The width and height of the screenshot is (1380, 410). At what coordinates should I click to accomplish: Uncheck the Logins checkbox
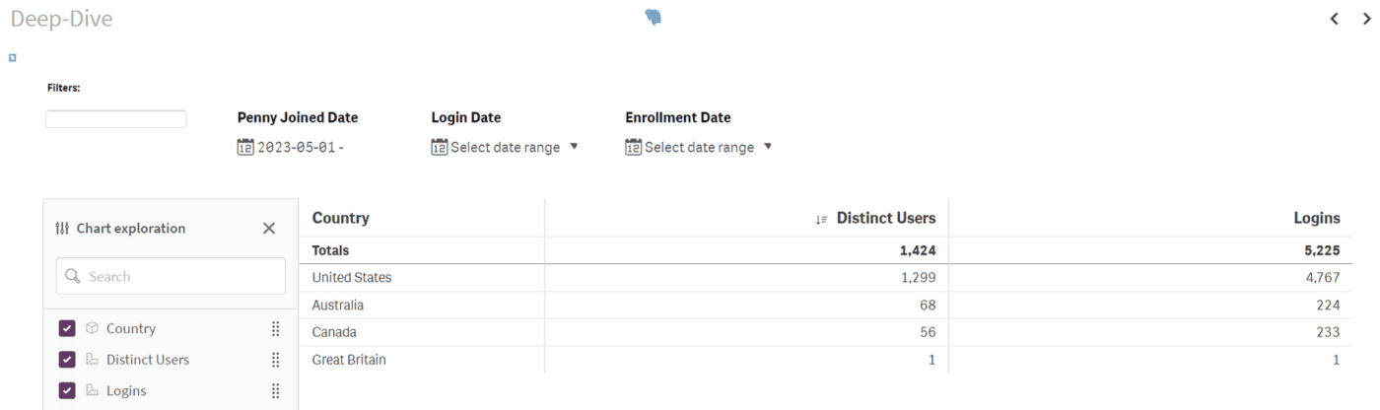[67, 390]
